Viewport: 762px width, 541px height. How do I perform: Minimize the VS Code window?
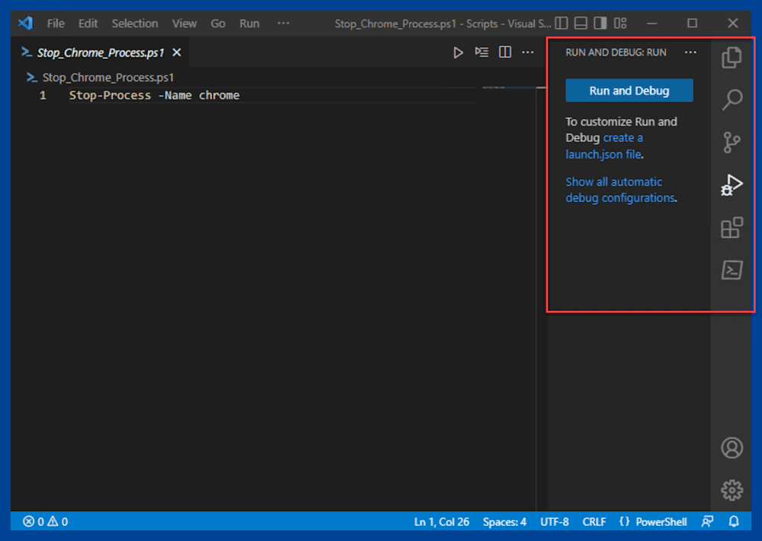652,24
